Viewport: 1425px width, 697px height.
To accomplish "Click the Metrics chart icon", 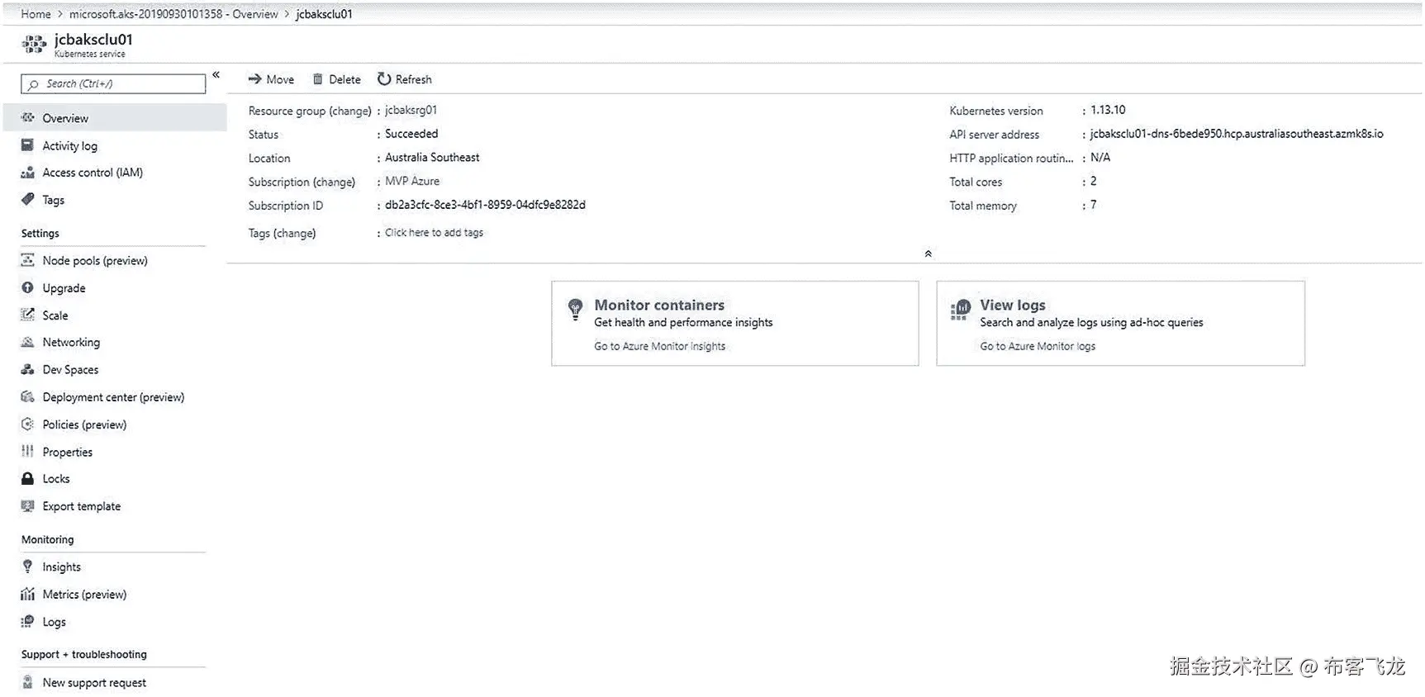I will pyautogui.click(x=27, y=594).
